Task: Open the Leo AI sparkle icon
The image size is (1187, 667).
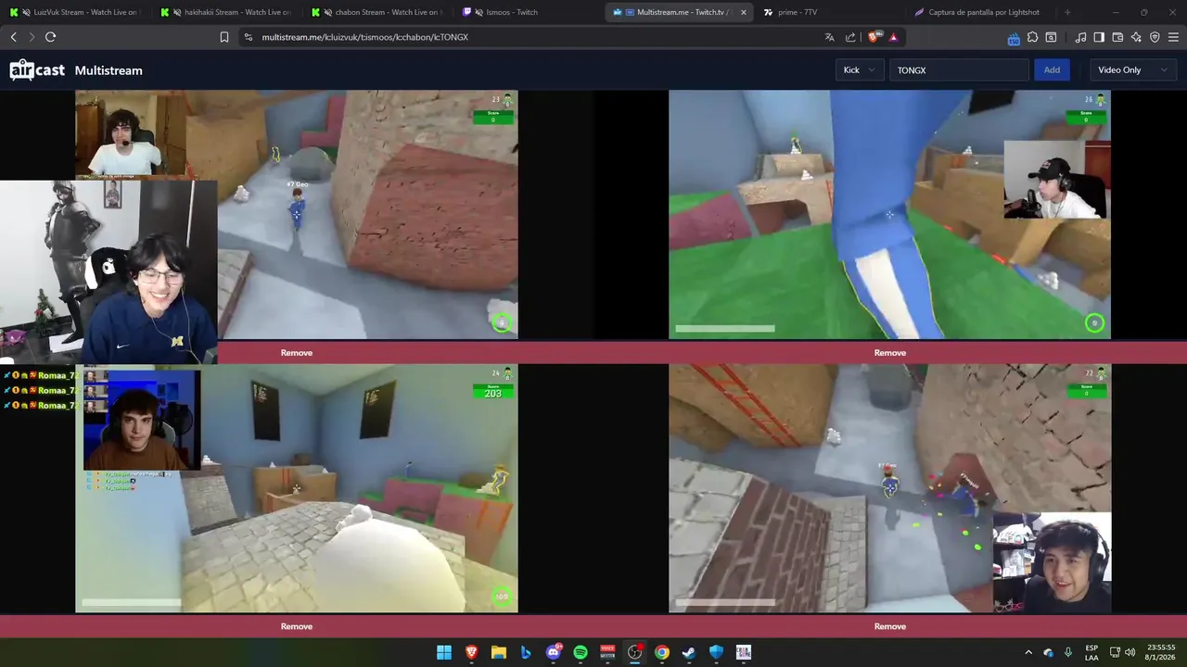Action: click(x=1136, y=37)
